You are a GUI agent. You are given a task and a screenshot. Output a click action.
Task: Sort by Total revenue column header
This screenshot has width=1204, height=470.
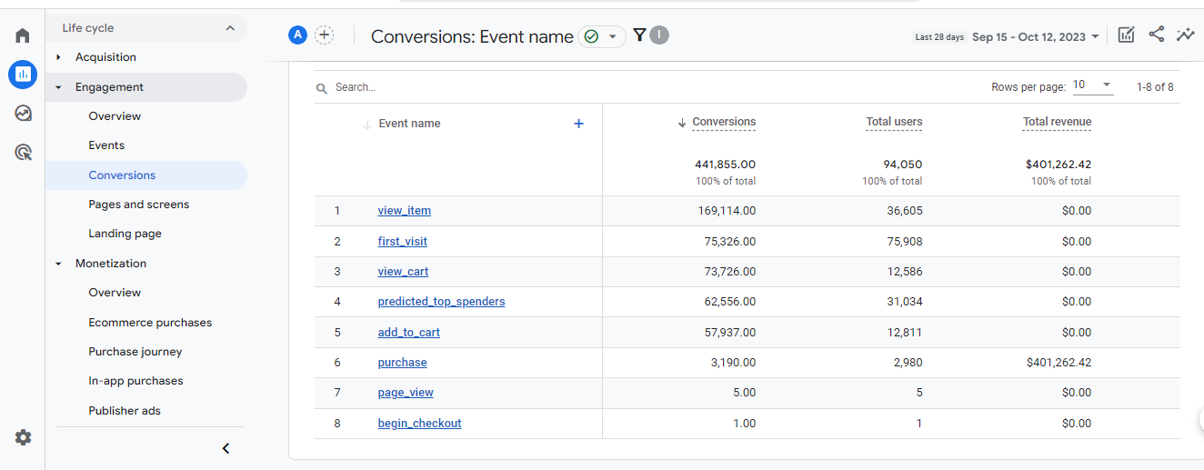1057,122
